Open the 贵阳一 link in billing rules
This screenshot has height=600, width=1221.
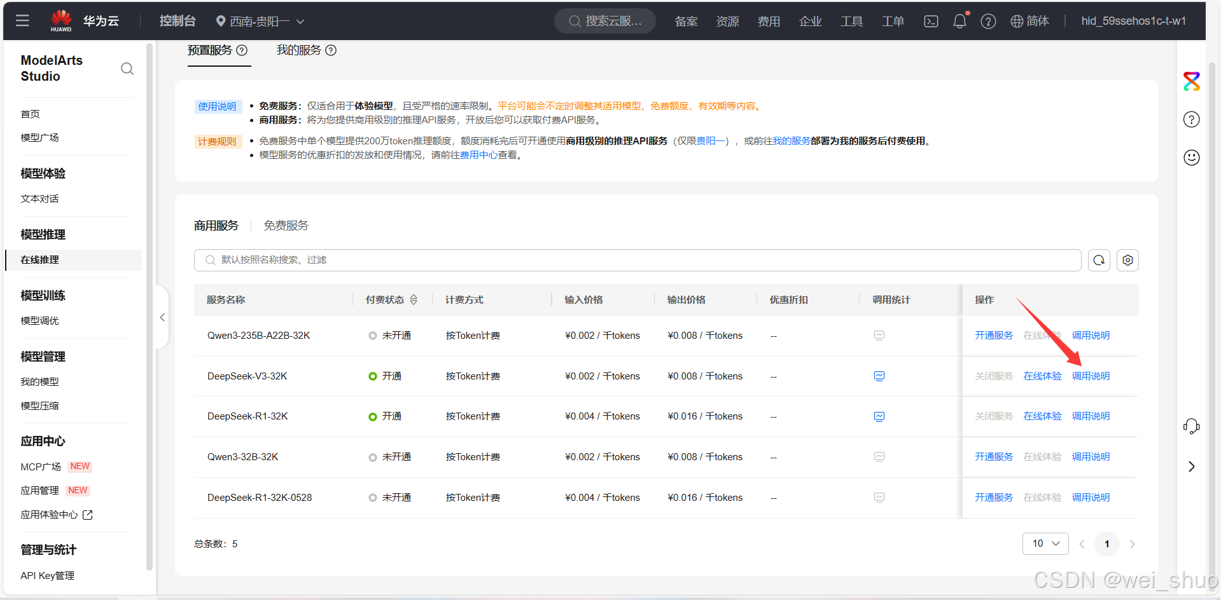(711, 141)
